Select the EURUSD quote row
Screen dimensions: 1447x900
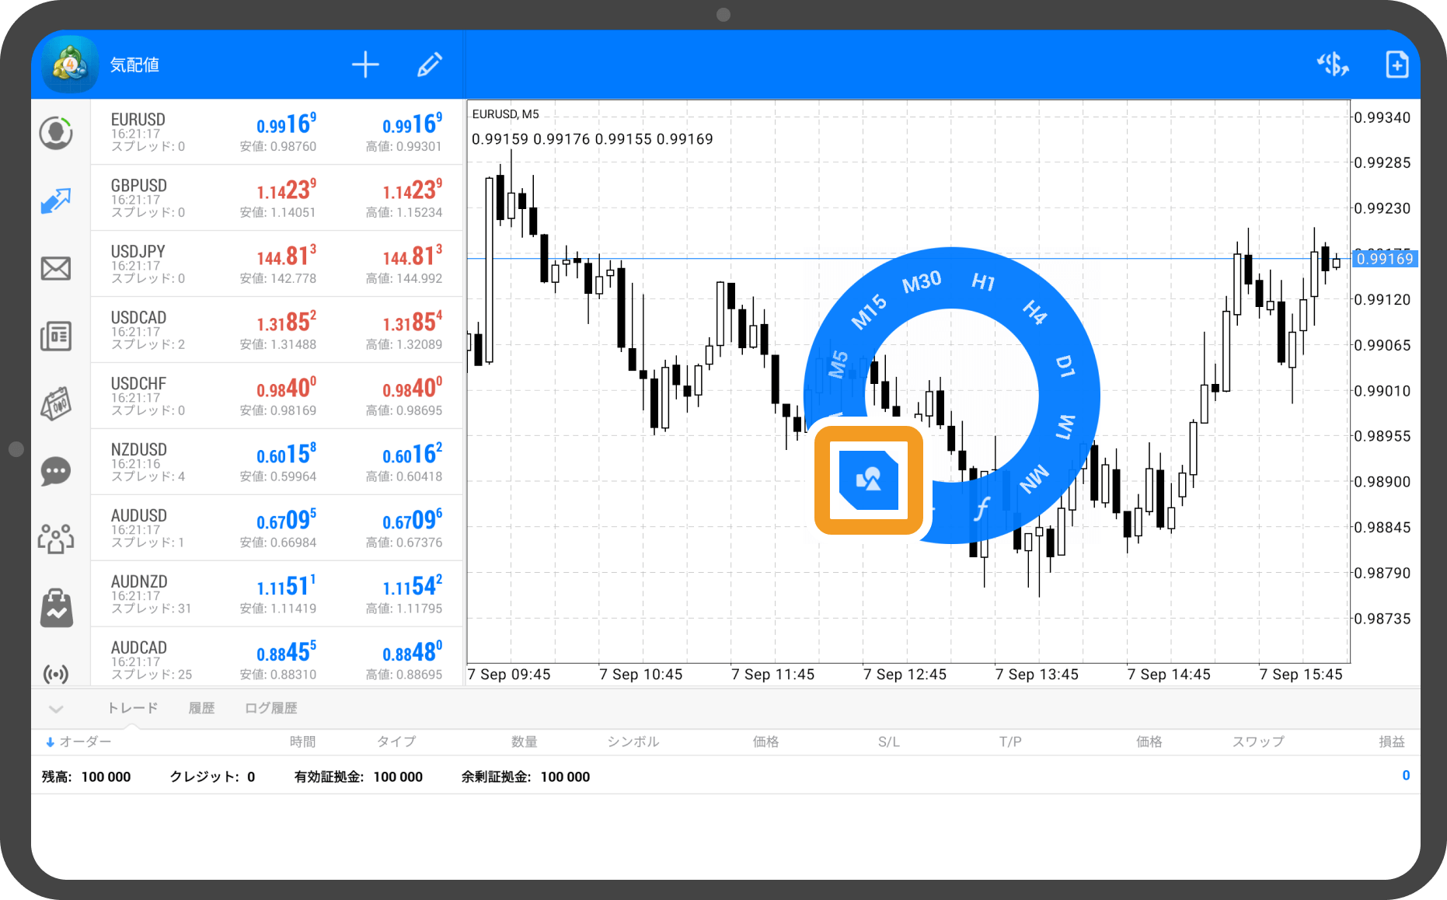(x=277, y=132)
